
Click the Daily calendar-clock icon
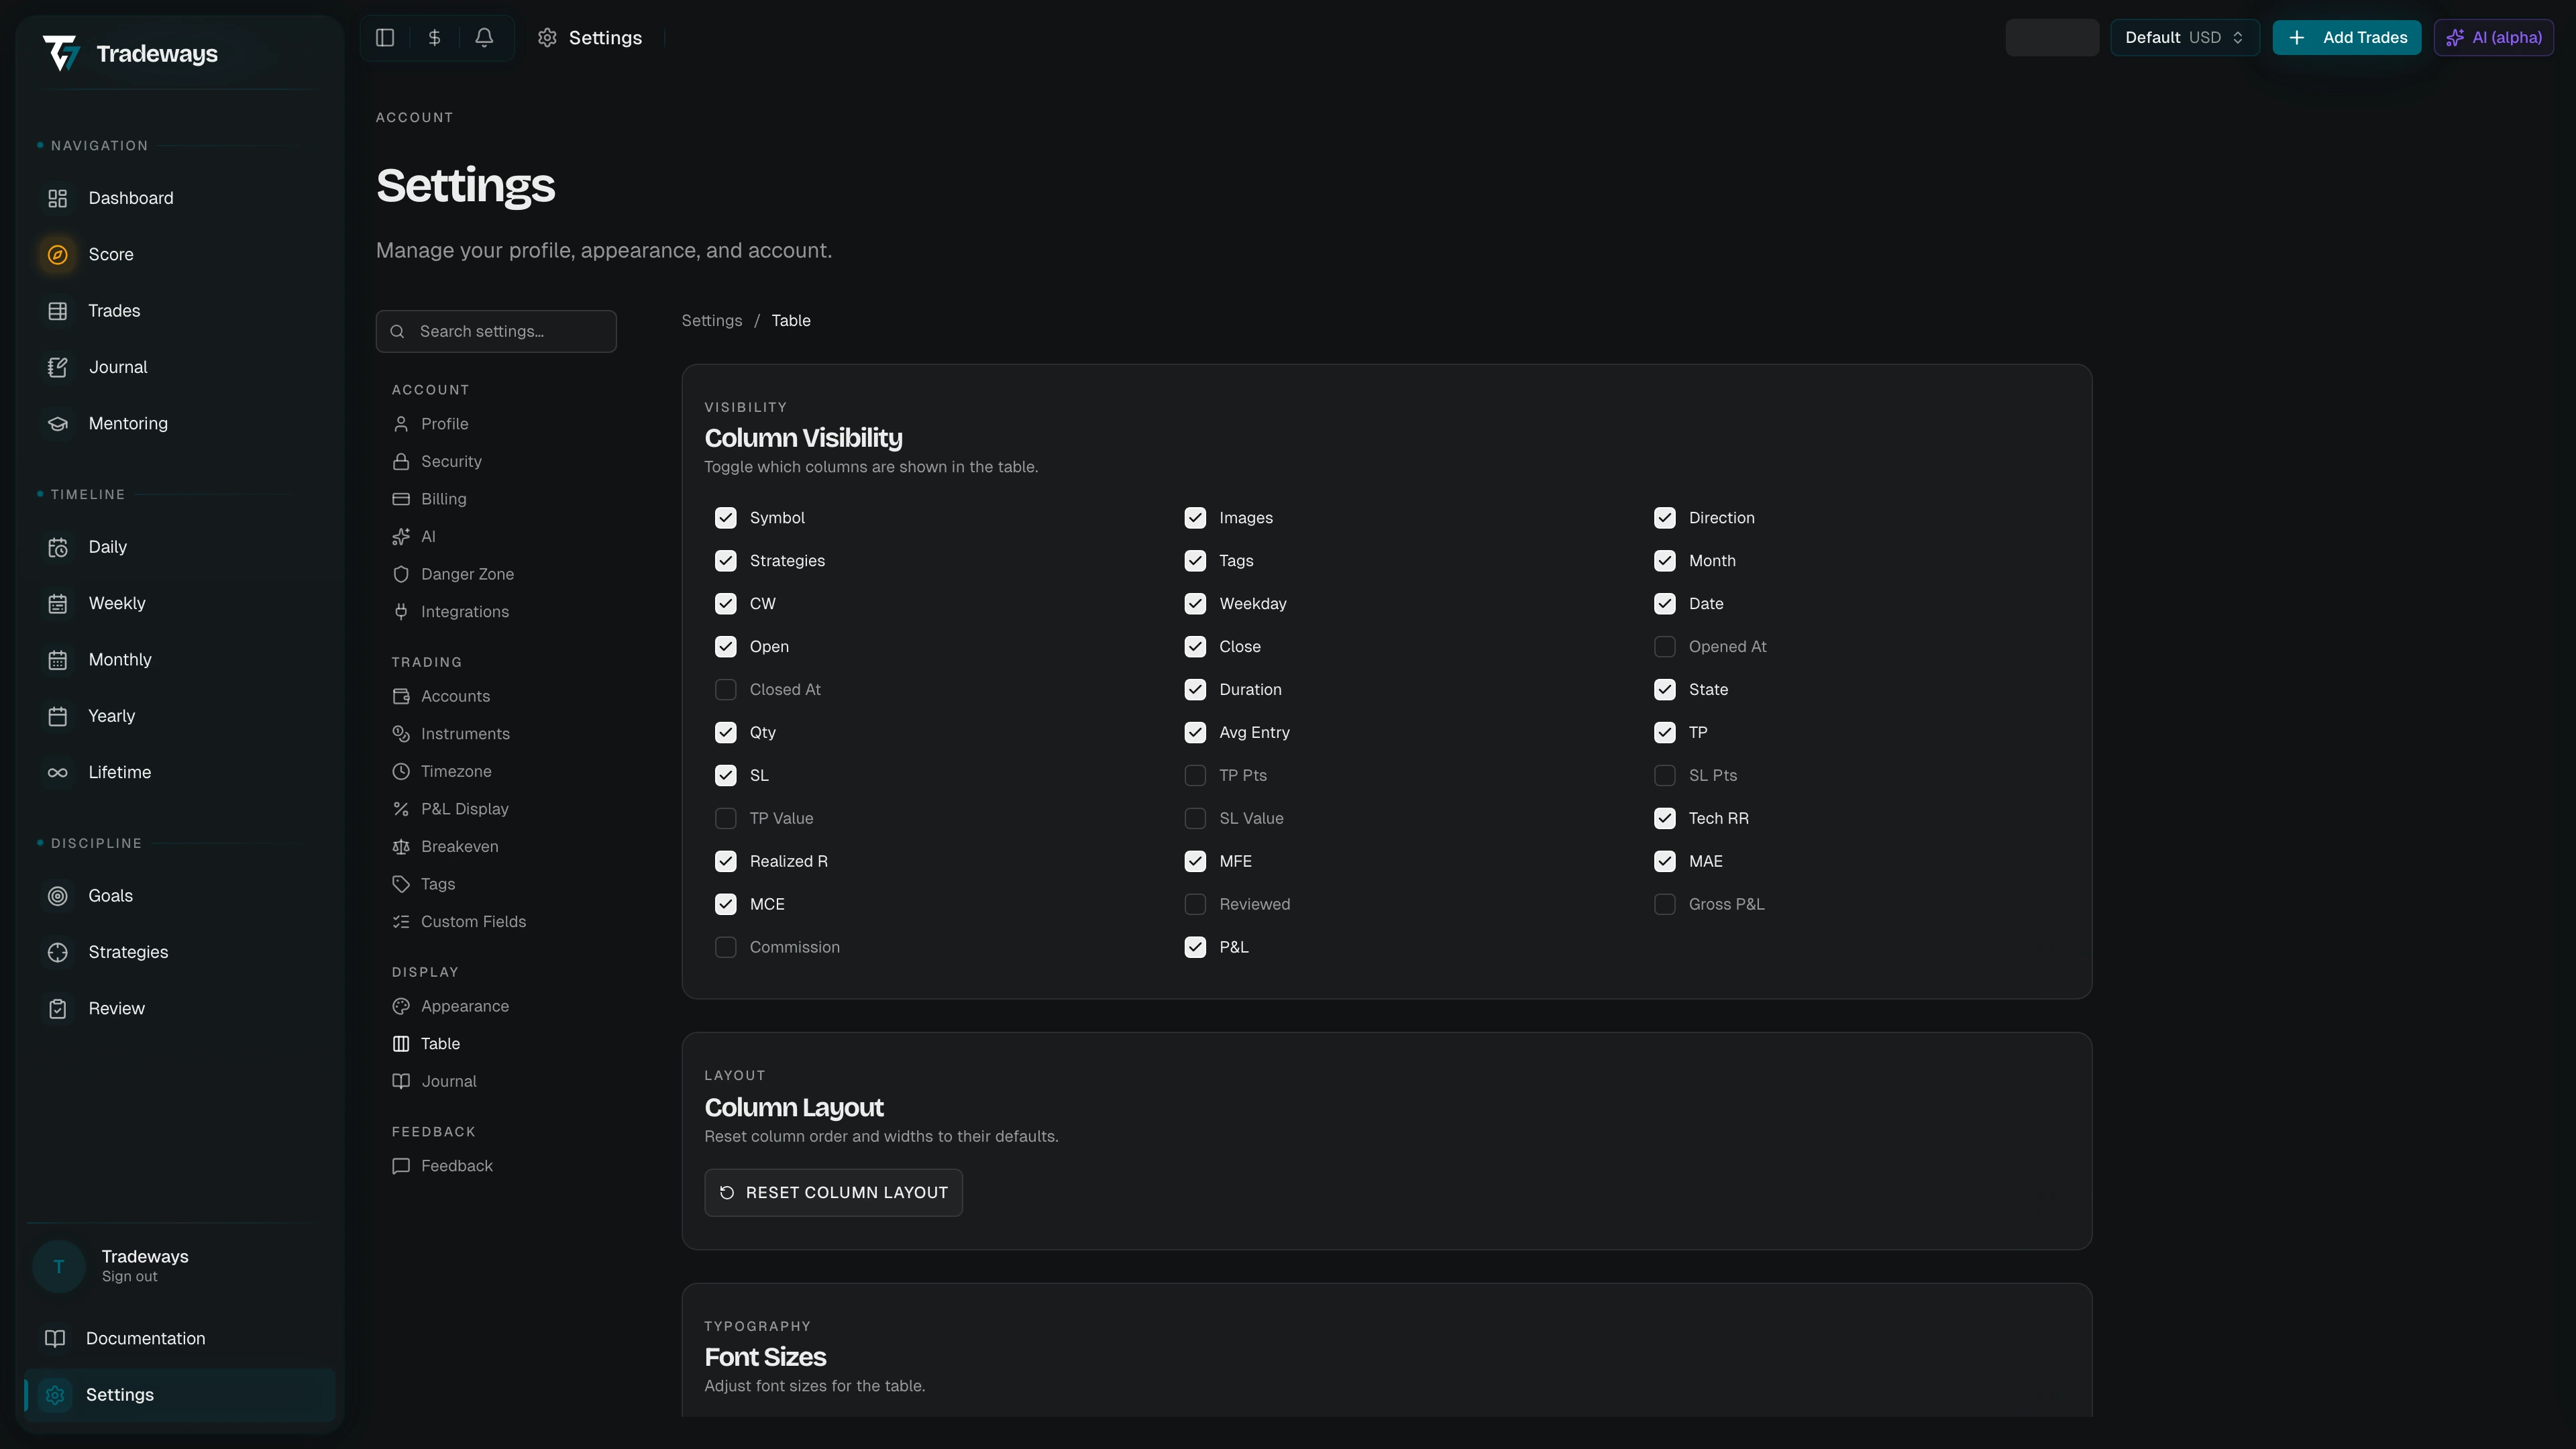58,547
